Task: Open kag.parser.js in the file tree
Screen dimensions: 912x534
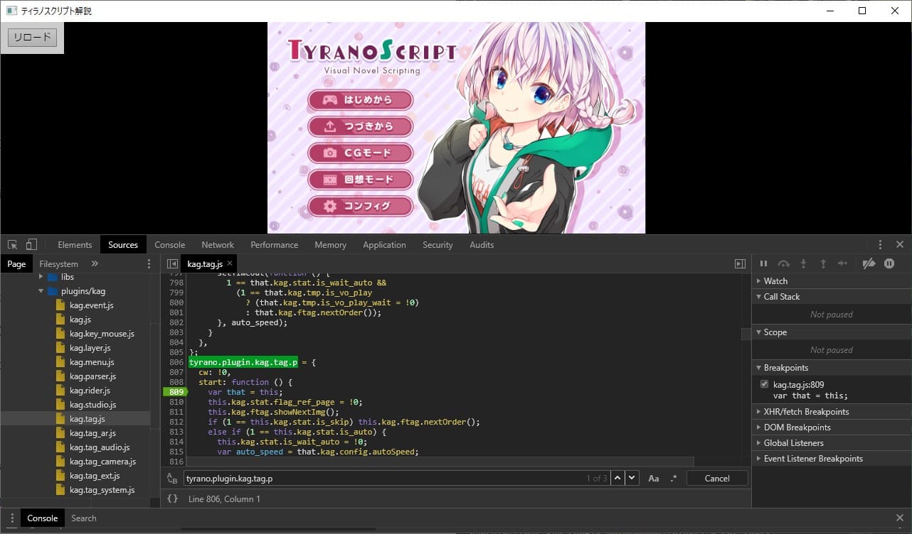Action: click(x=92, y=376)
